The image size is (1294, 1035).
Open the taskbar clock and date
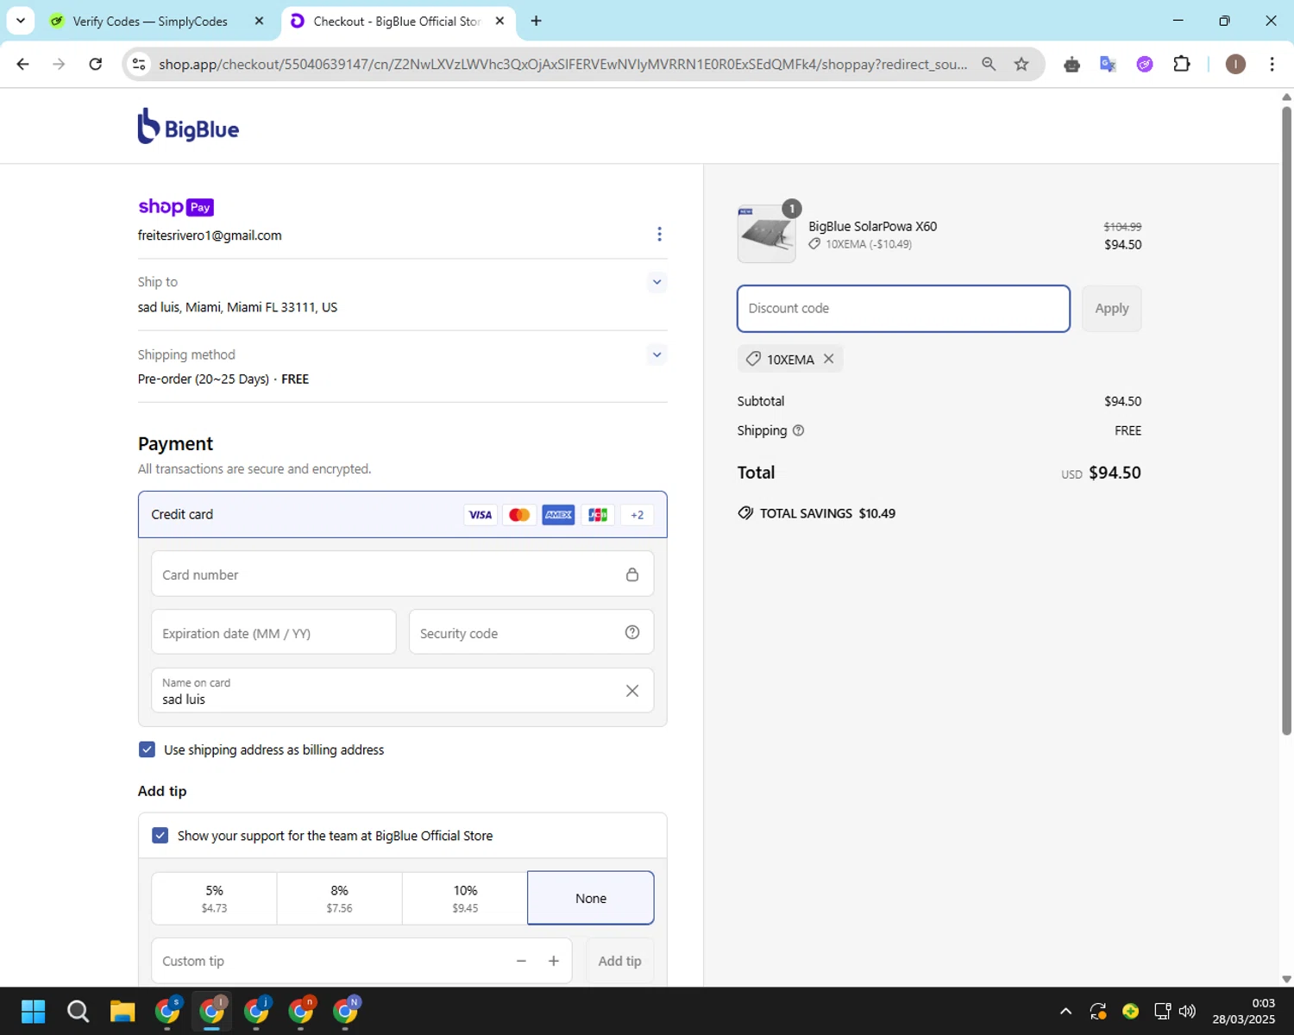click(x=1243, y=1011)
